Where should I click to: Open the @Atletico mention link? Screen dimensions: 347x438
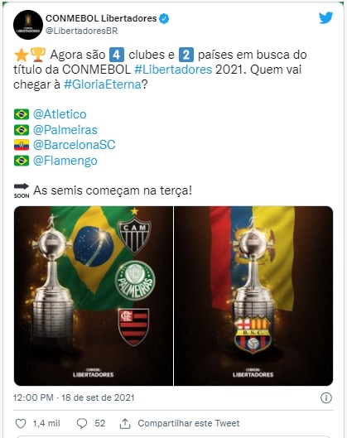coord(60,114)
